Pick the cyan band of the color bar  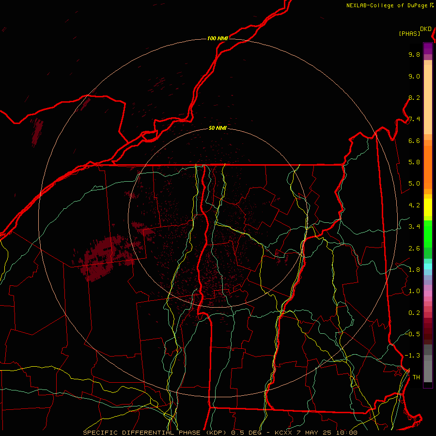428,266
